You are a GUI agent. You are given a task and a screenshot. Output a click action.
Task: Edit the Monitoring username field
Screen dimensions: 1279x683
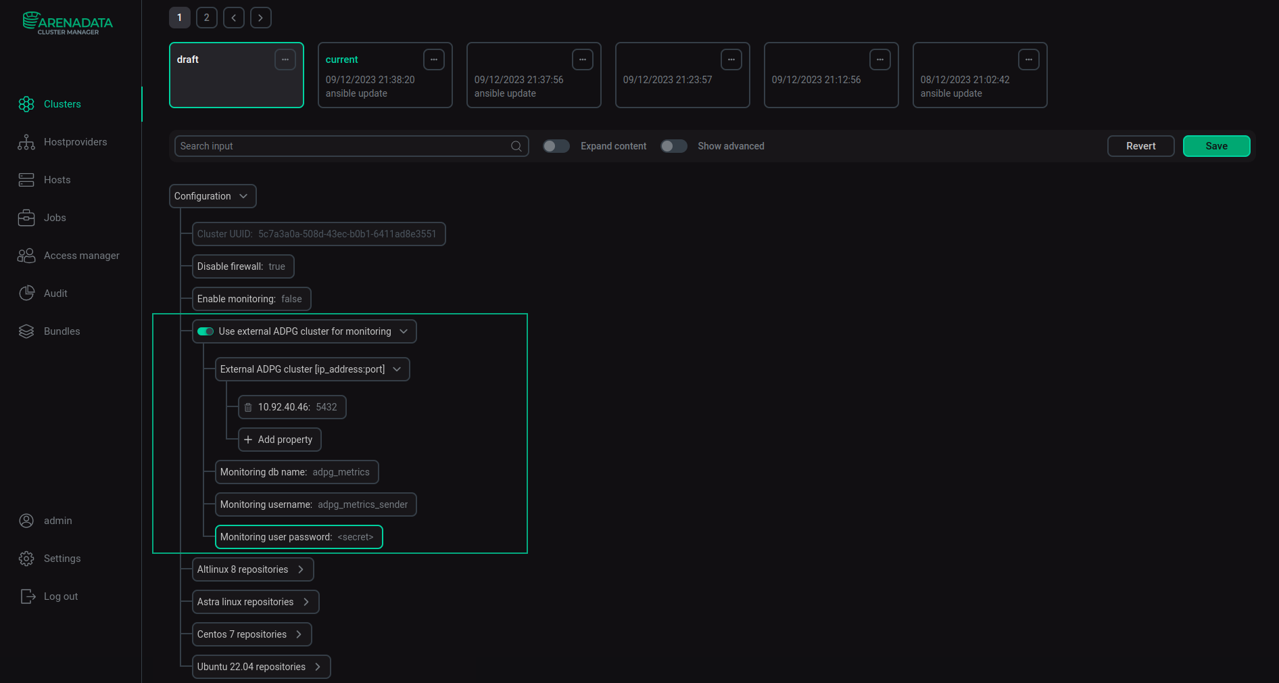(x=316, y=504)
